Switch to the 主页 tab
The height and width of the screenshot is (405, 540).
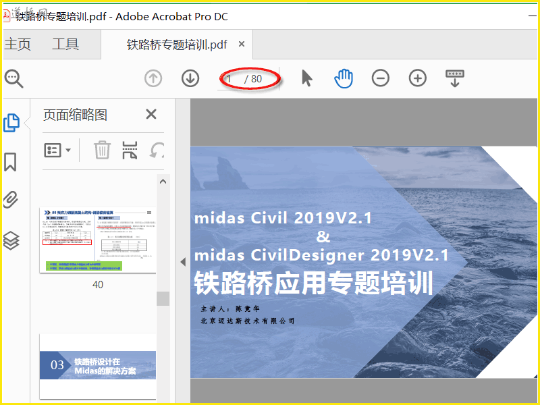(x=18, y=44)
